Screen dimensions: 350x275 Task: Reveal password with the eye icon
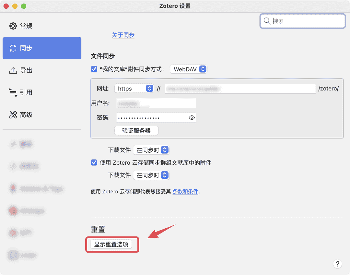(x=192, y=118)
